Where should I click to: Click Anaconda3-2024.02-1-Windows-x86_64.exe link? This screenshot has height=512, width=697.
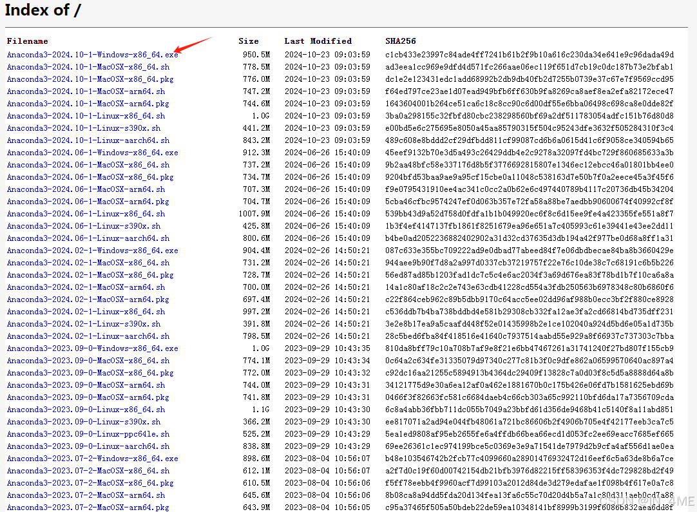(93, 251)
